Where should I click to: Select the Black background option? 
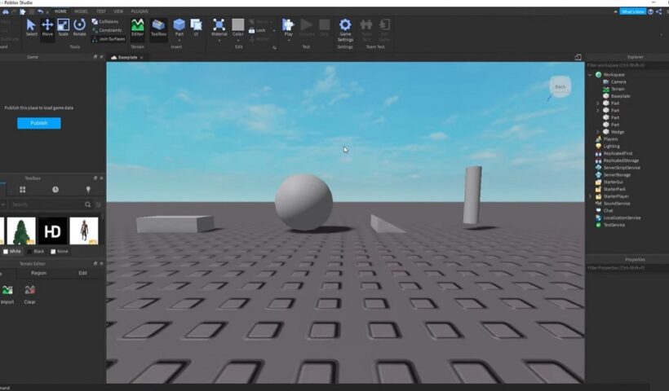35,252
